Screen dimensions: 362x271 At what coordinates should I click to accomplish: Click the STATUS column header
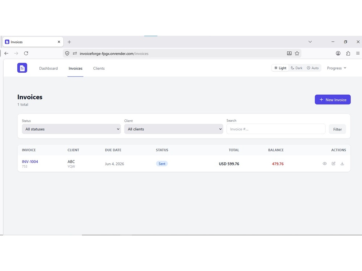pyautogui.click(x=162, y=150)
